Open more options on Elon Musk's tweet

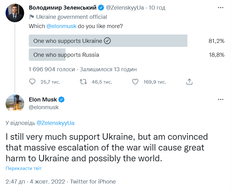pos(220,100)
